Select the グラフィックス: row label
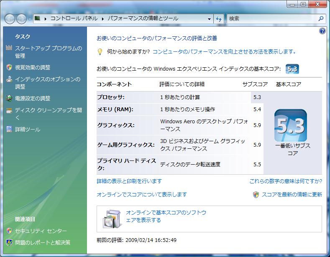This screenshot has width=330, height=257. (116, 125)
